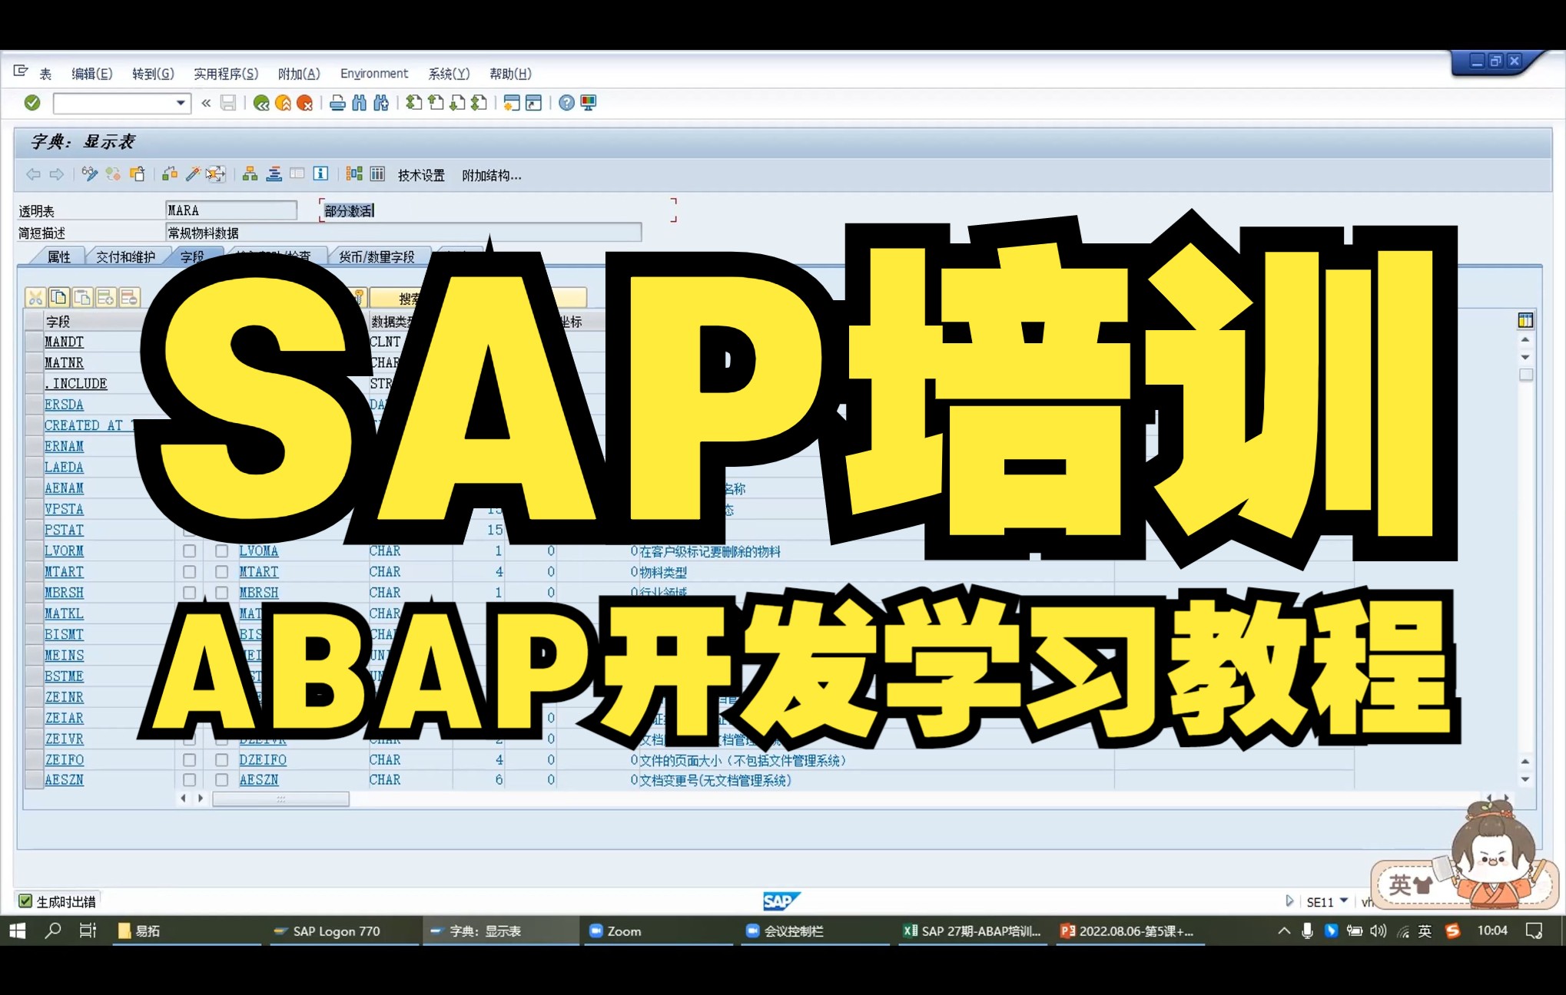
Task: Click the 技术设置 button
Action: click(421, 175)
